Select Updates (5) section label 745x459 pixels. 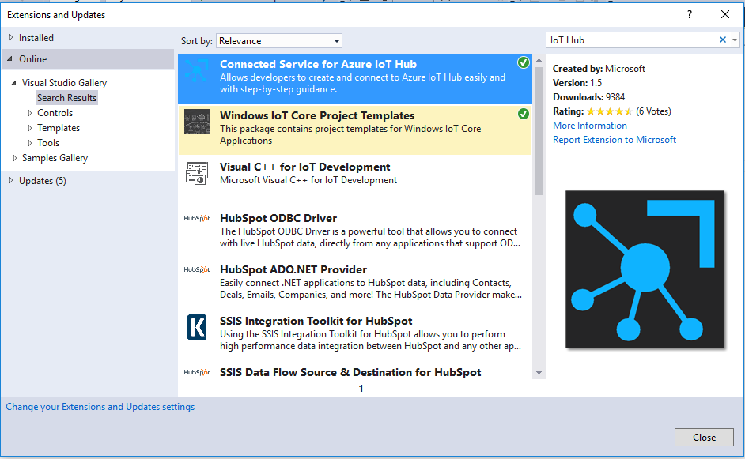tap(43, 181)
